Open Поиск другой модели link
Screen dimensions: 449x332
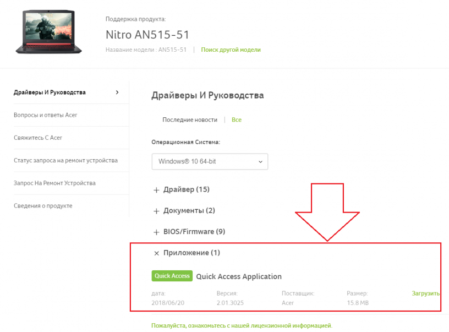pos(231,49)
